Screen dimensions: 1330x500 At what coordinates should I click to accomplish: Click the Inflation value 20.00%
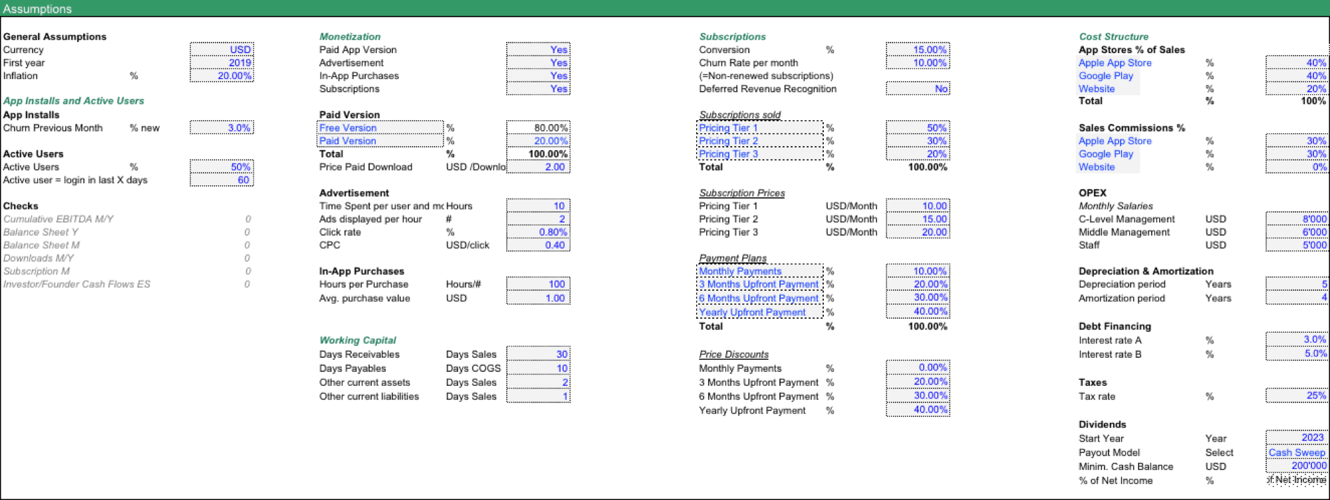tap(221, 76)
